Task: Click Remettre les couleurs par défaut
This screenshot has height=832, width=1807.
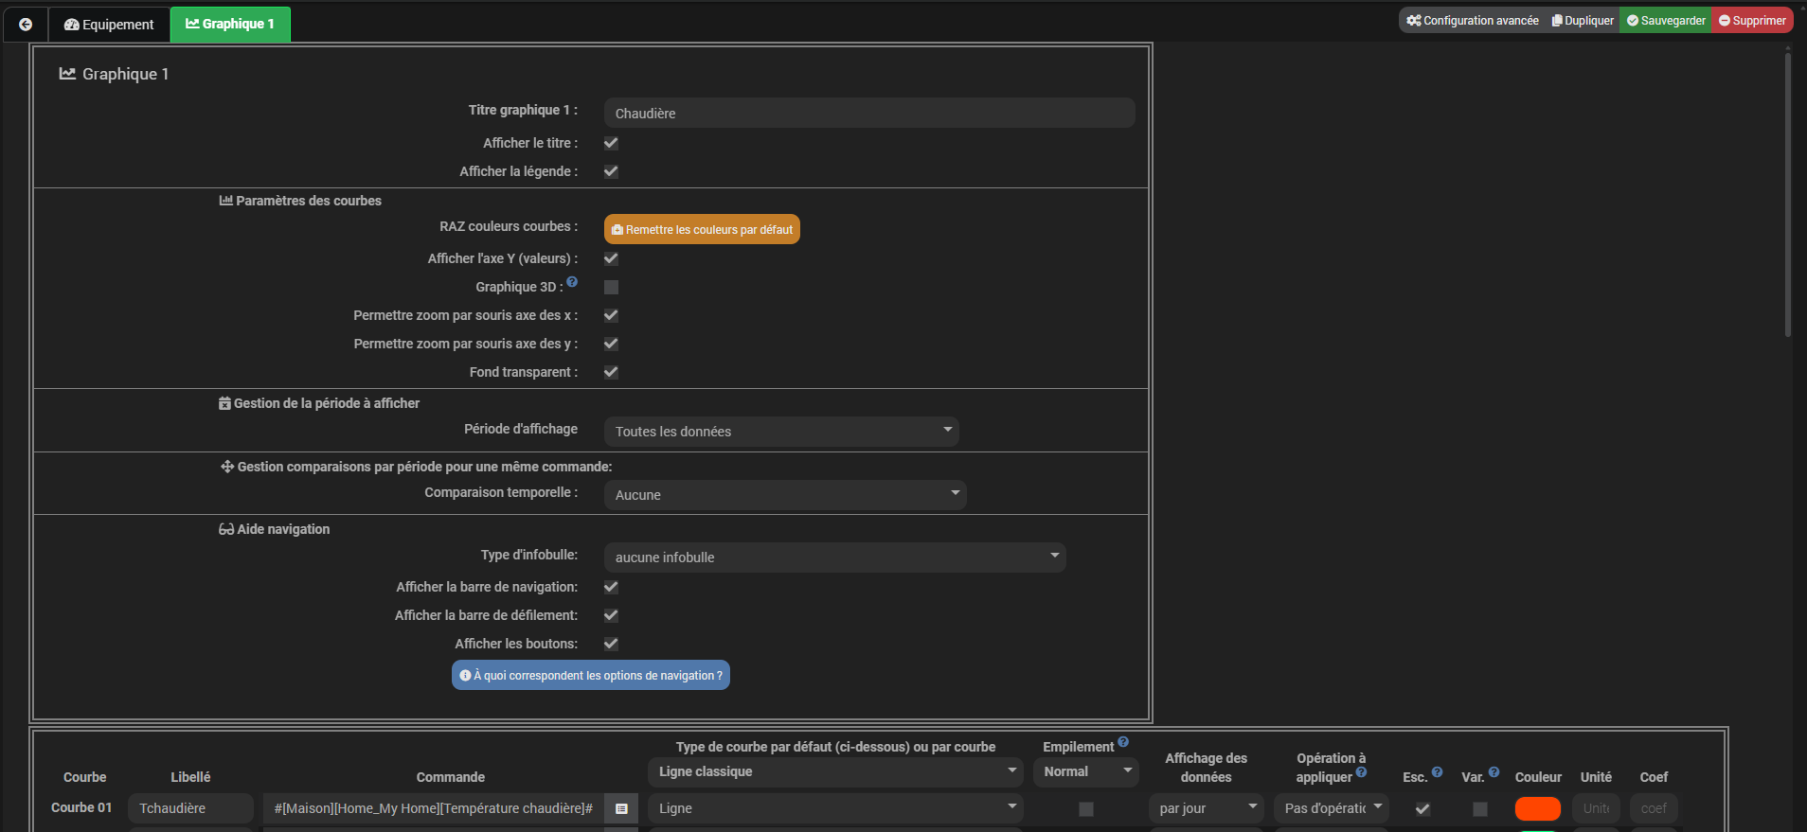Action: click(x=702, y=230)
